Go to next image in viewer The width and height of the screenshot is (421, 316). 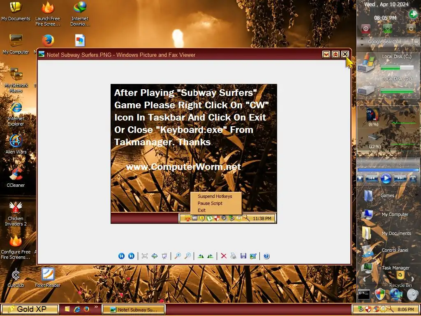(x=131, y=256)
